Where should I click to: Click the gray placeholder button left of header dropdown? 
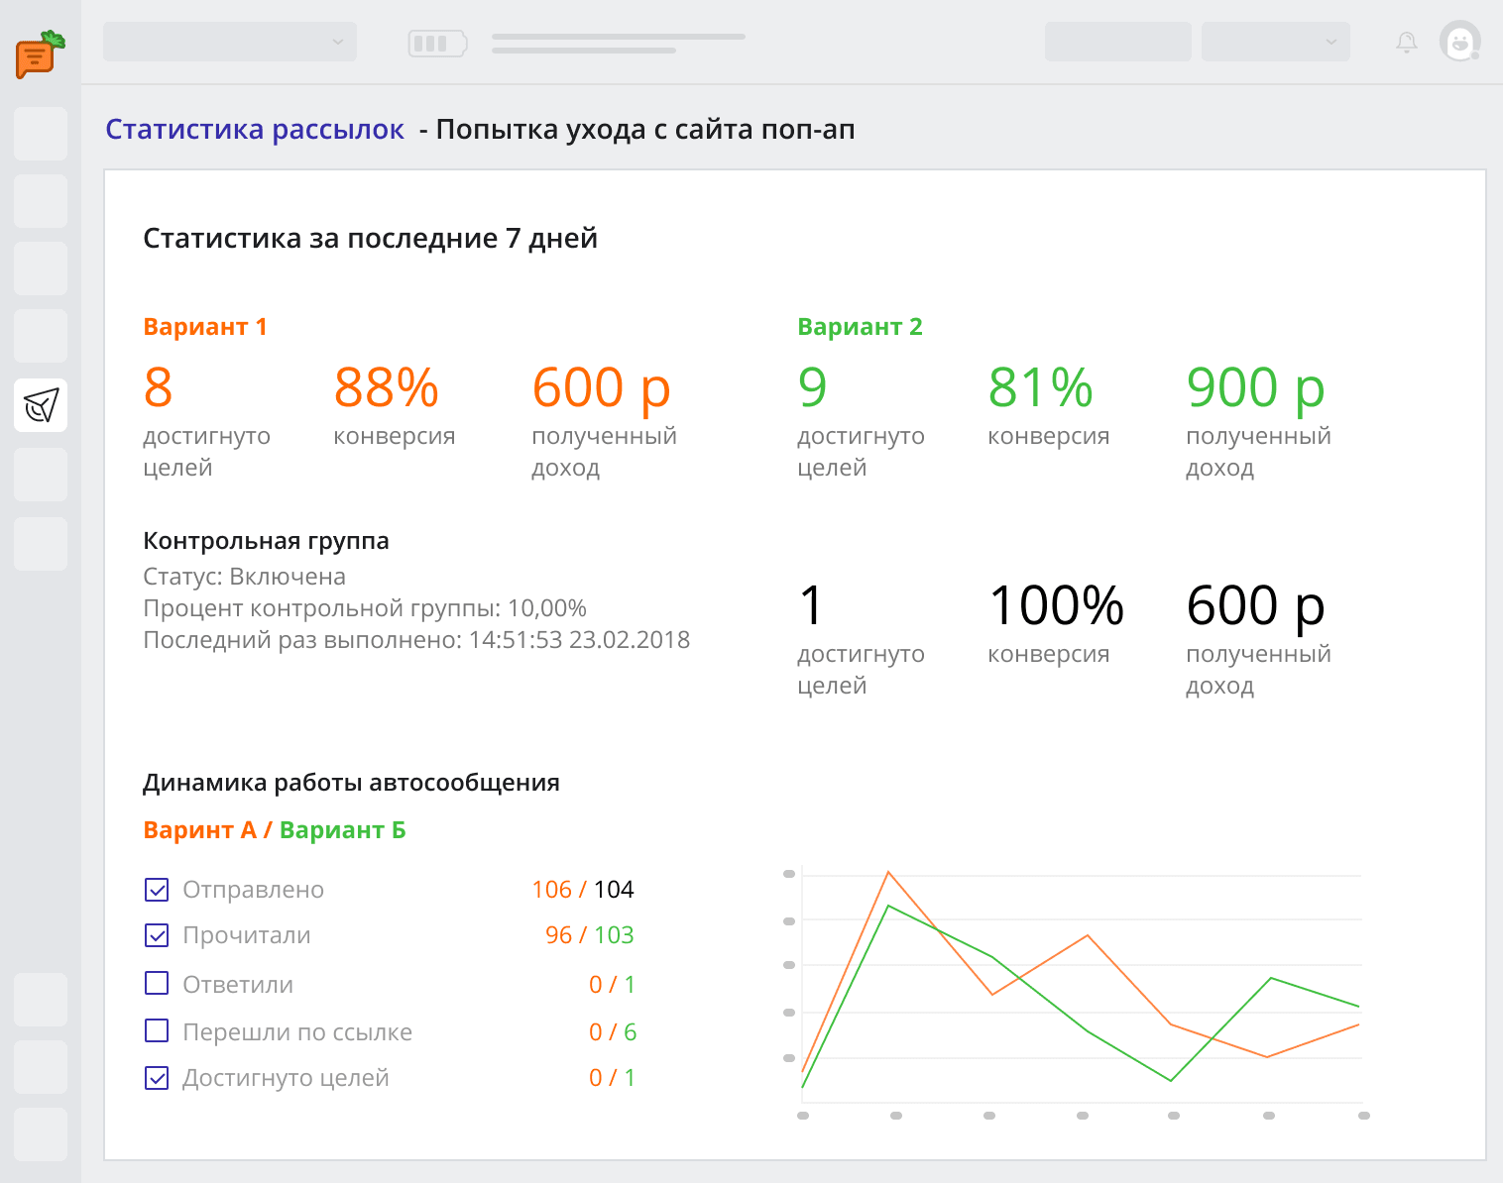point(1118,42)
